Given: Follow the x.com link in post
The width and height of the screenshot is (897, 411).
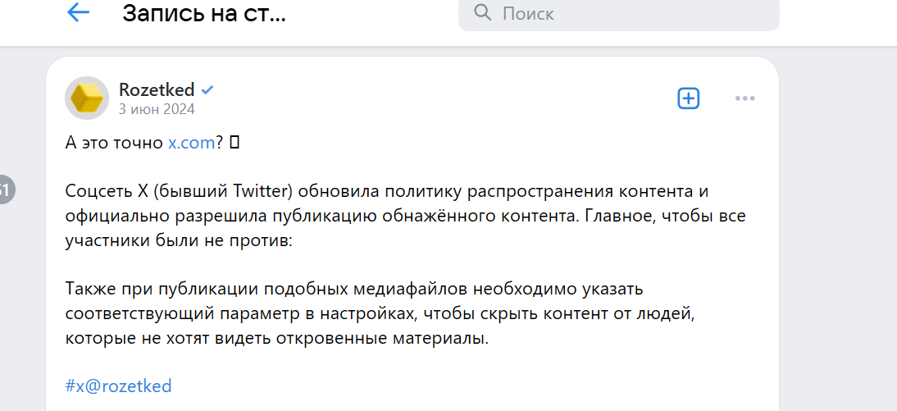Looking at the screenshot, I should pos(192,142).
